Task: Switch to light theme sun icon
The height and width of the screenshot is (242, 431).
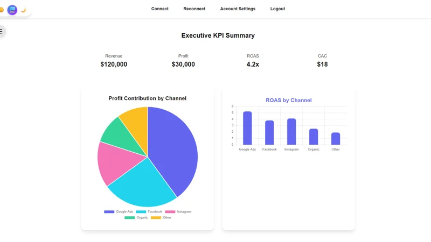Action: tap(2, 10)
